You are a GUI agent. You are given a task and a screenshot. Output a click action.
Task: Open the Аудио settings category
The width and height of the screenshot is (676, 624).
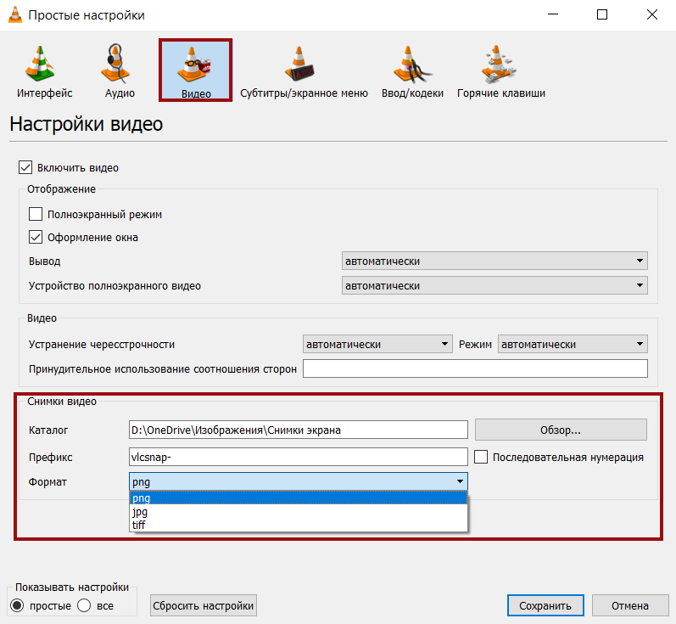click(x=120, y=71)
